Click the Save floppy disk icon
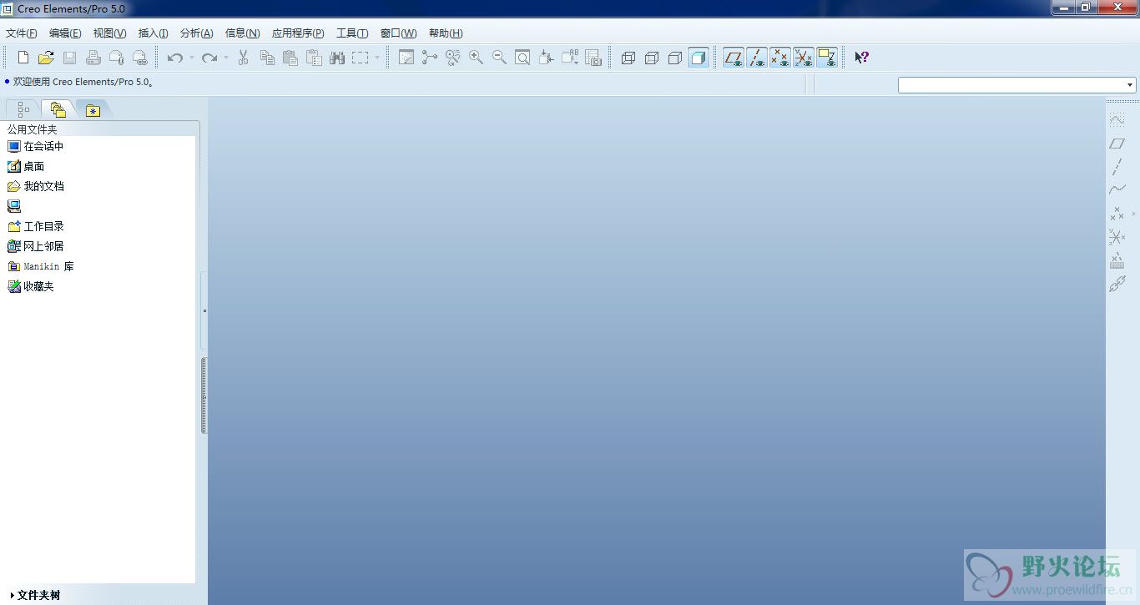 tap(69, 58)
